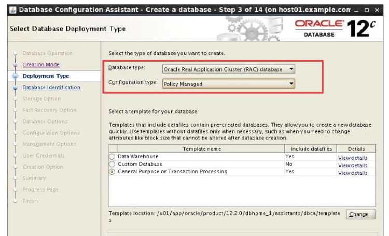Screen dimensions: 389x236
Task: Click the 'Custom Database' template name text
Action: 140,164
